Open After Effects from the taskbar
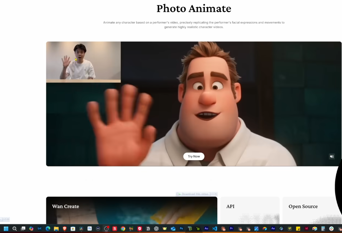 pos(273,228)
